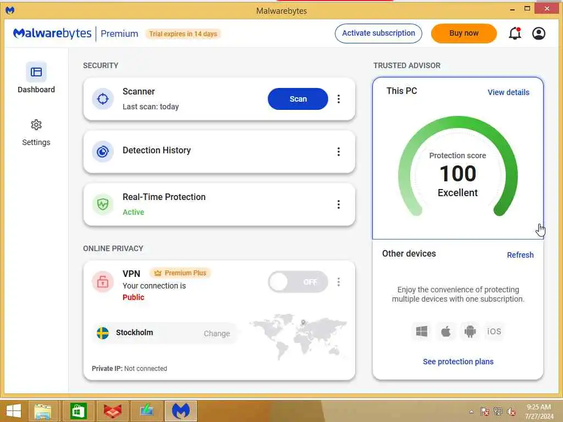
Task: Click the Real-Time Protection shield icon
Action: coord(103,204)
